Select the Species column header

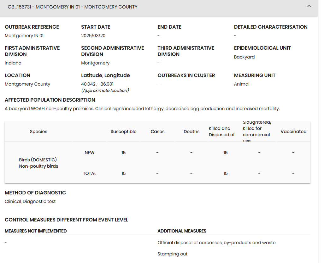click(38, 131)
